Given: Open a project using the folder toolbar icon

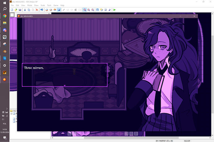Looking at the screenshot, I should coord(16,10).
